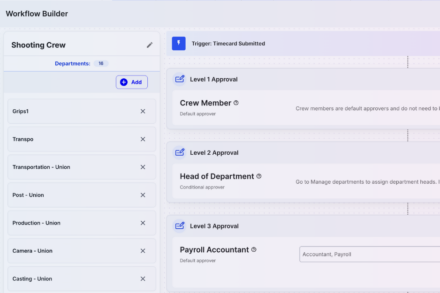Click help icon next to Crew Member
Viewport: 440px width, 293px height.
click(x=236, y=103)
